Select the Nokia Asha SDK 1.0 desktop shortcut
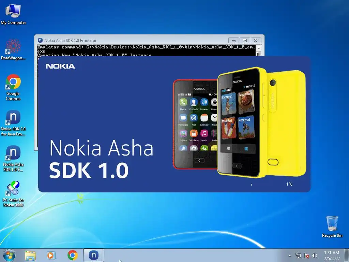This screenshot has width=349, height=262. [x=13, y=158]
